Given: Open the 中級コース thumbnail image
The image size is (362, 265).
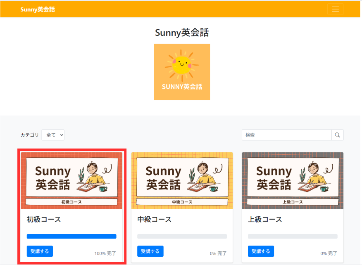Looking at the screenshot, I should (x=182, y=180).
